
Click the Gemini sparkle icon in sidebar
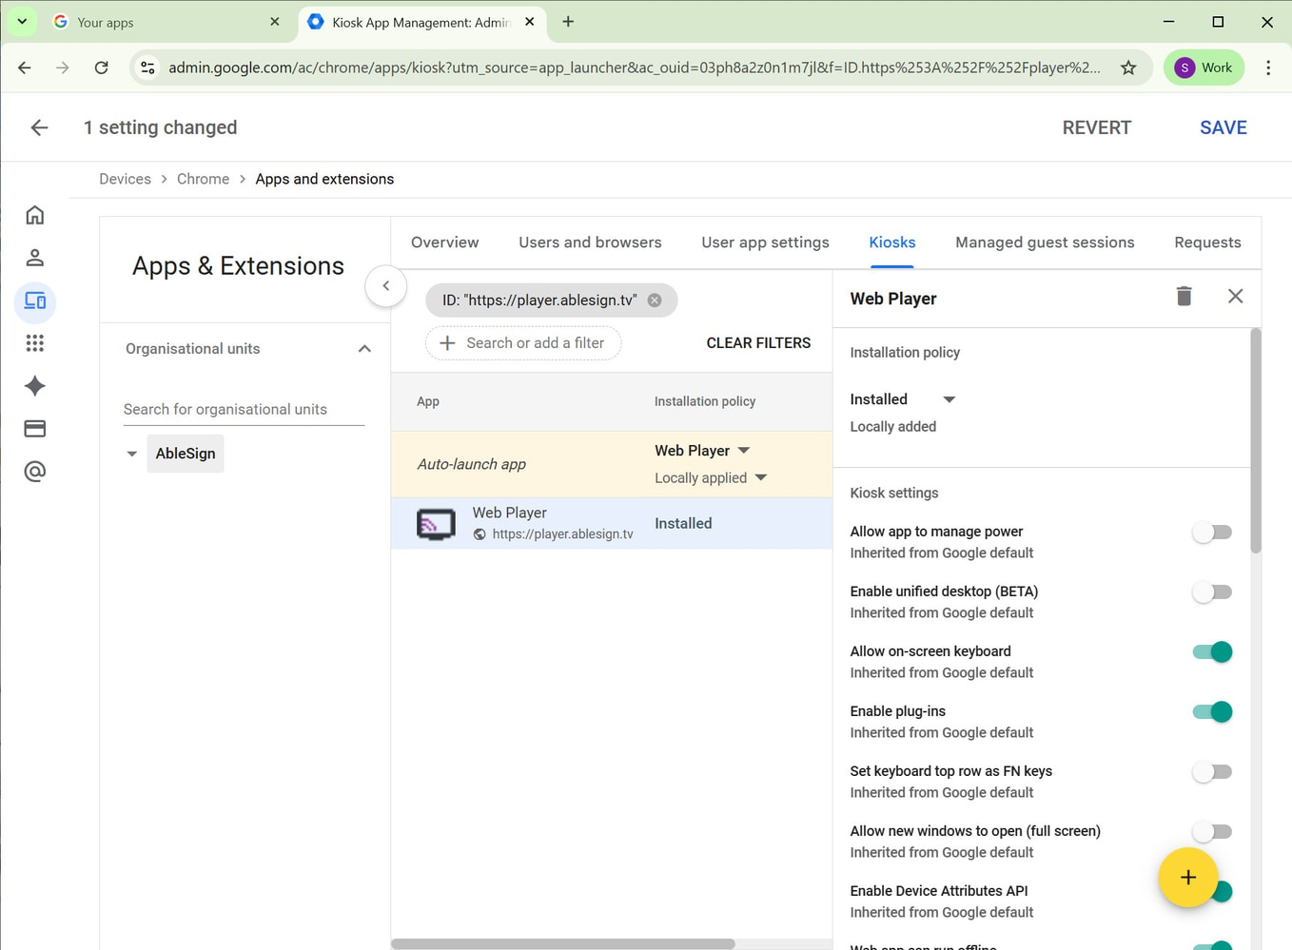click(34, 386)
